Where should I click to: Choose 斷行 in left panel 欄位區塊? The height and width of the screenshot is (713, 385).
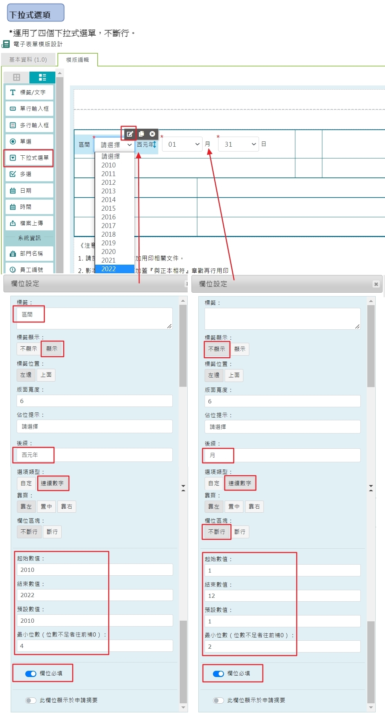[x=52, y=532]
